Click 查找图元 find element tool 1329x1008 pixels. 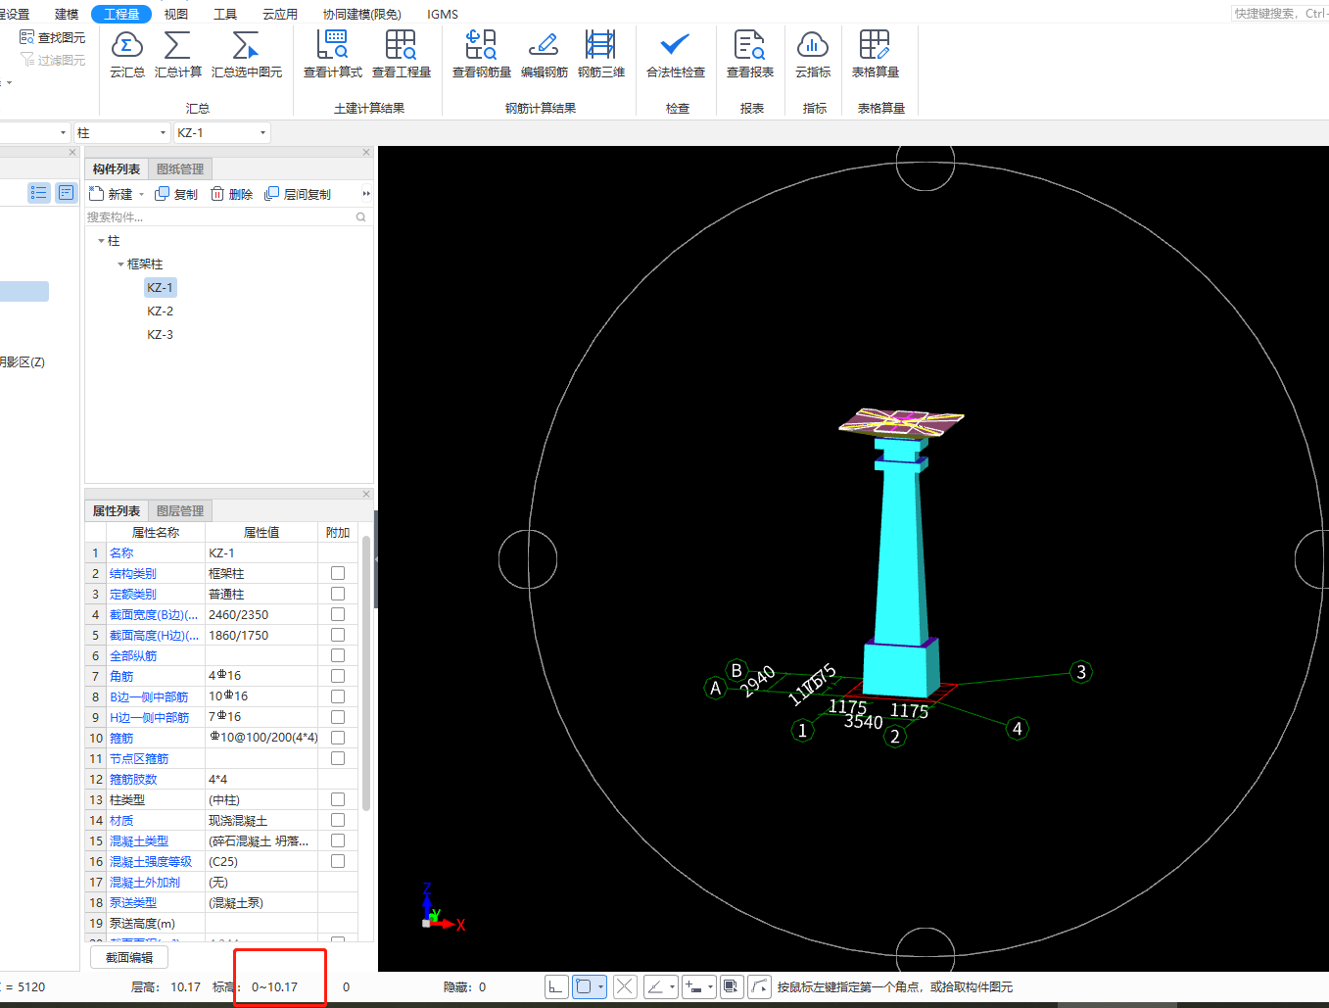coord(53,37)
